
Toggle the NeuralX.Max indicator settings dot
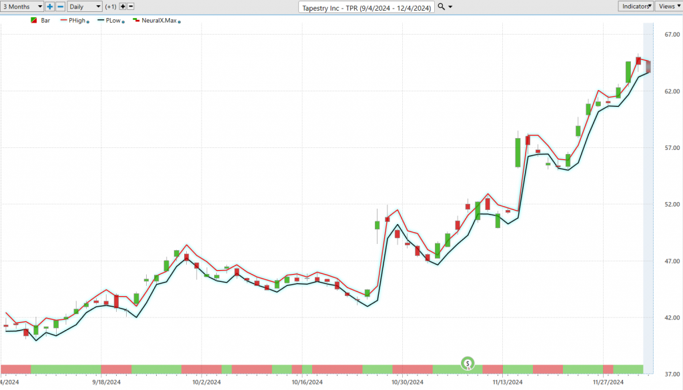tap(179, 22)
